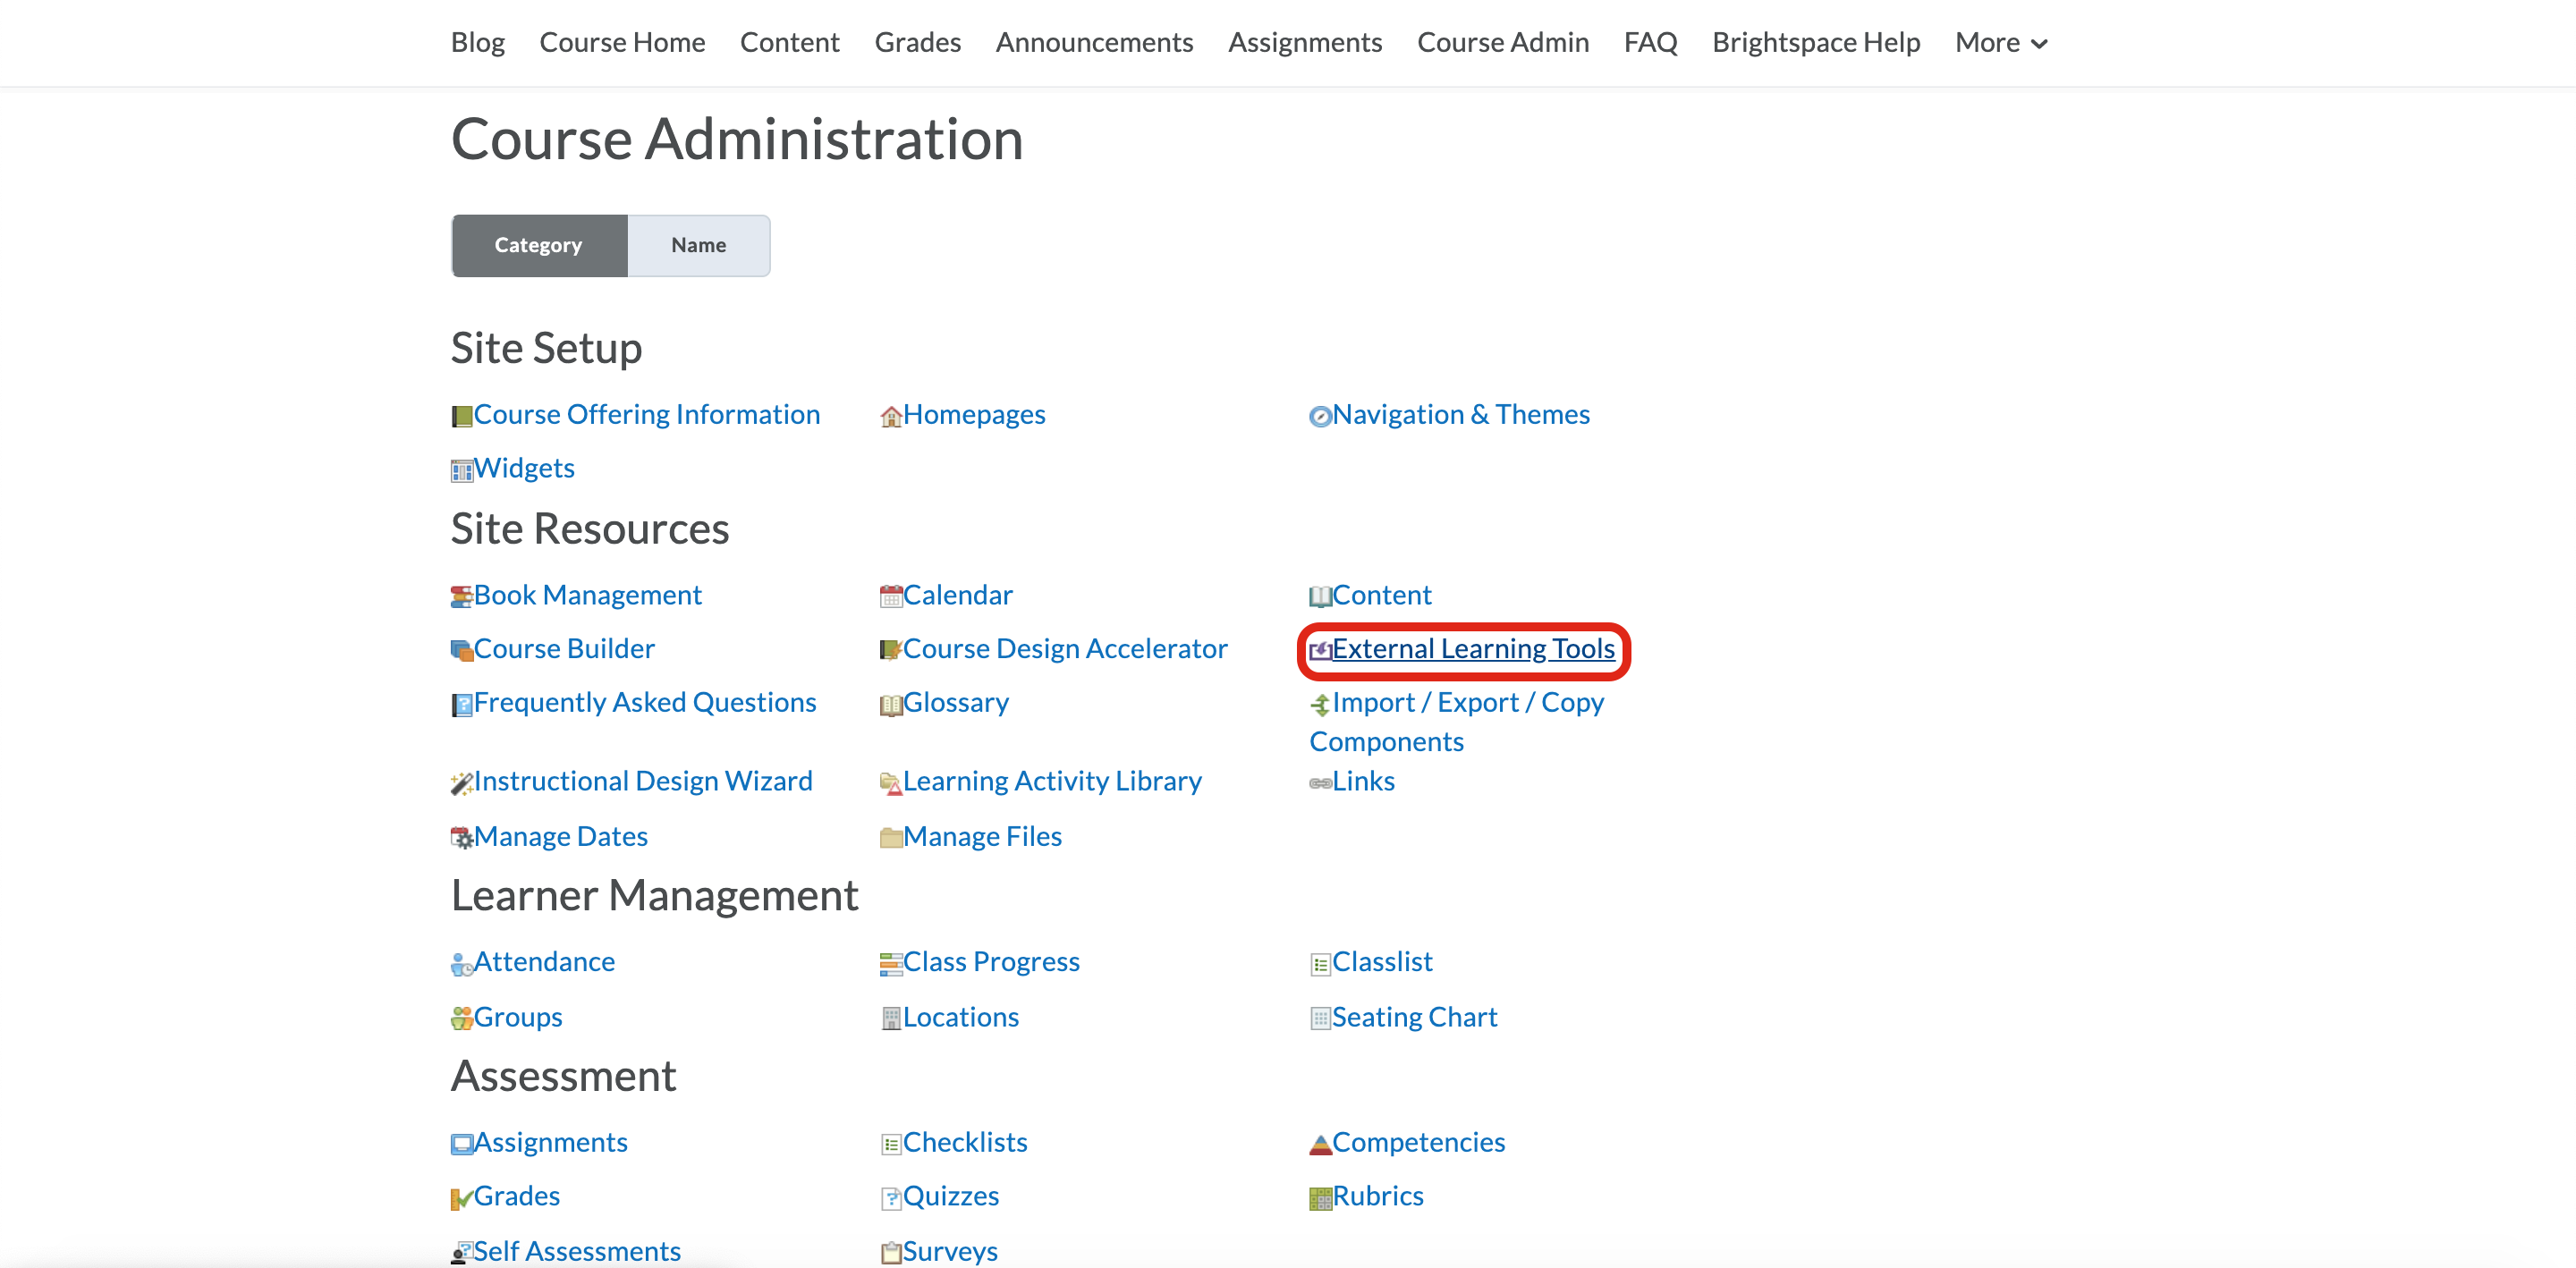Click the Instructional Design Wizard wand icon
Image resolution: width=2576 pixels, height=1268 pixels.
coord(462,782)
